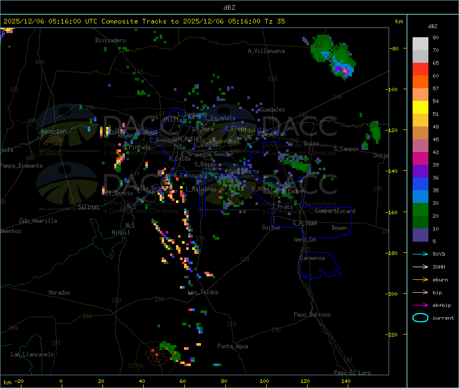
Task: Click the 'A_Villanueva' map label
Action: 266,51
